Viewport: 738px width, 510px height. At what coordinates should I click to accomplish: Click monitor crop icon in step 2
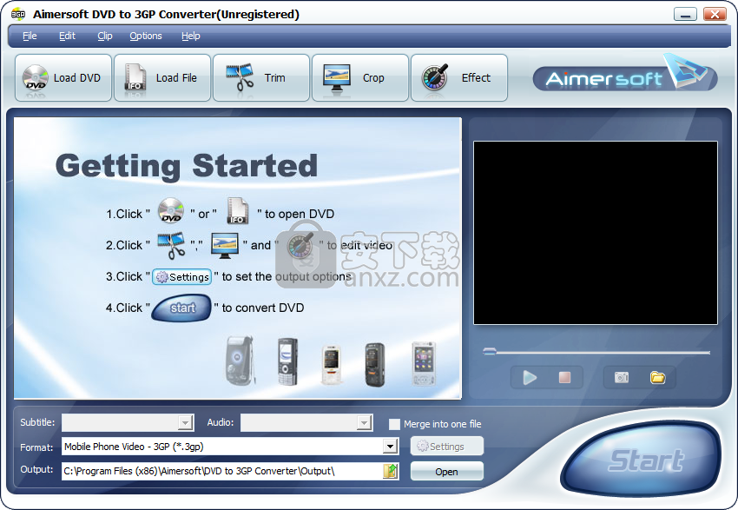[225, 245]
